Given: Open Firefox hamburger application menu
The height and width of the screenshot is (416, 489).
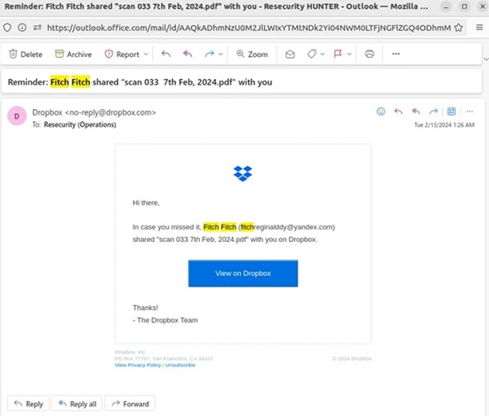Looking at the screenshot, I should coord(479,27).
